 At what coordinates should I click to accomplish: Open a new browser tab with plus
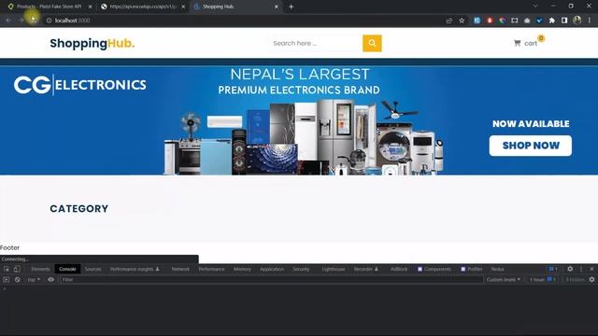point(291,7)
